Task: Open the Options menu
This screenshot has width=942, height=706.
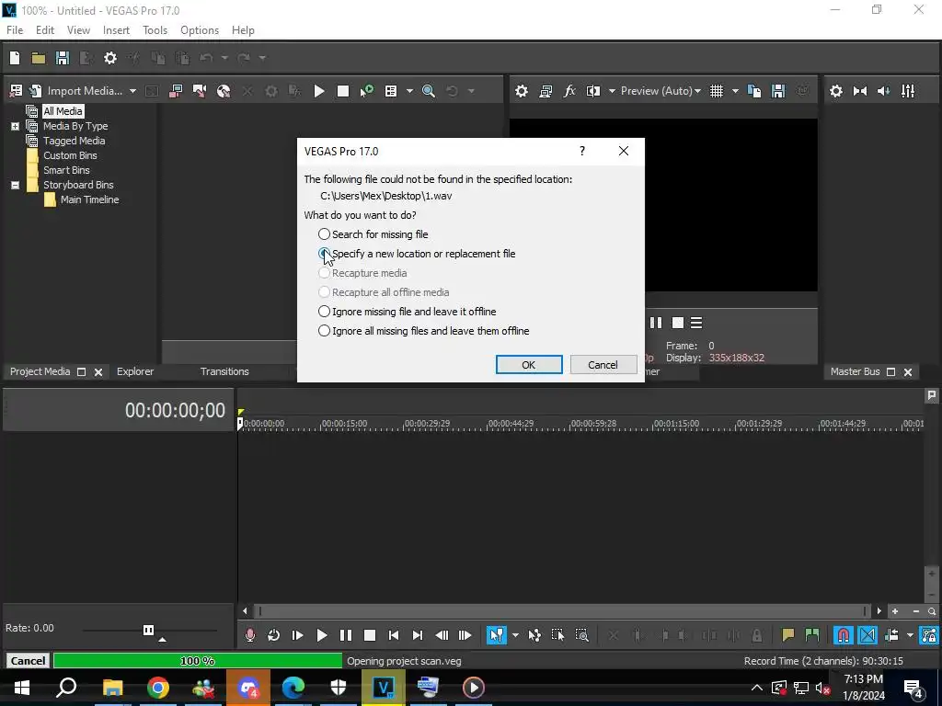Action: (200, 30)
